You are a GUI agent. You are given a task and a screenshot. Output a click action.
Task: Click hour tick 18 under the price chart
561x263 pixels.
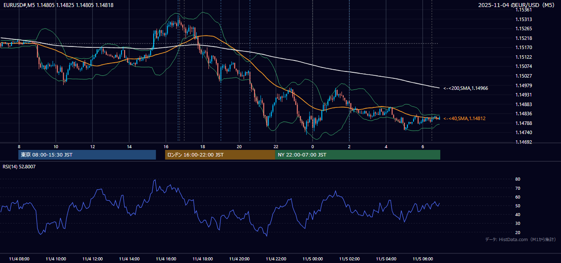[202, 146]
